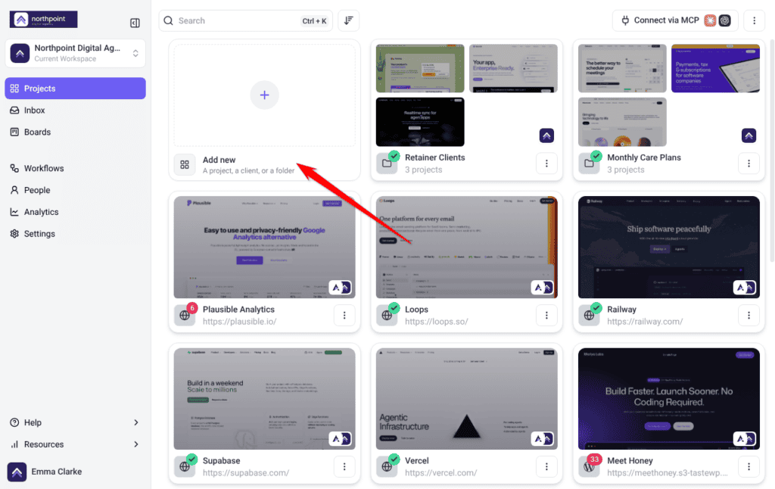Click the plus icon to add new

[x=264, y=95]
